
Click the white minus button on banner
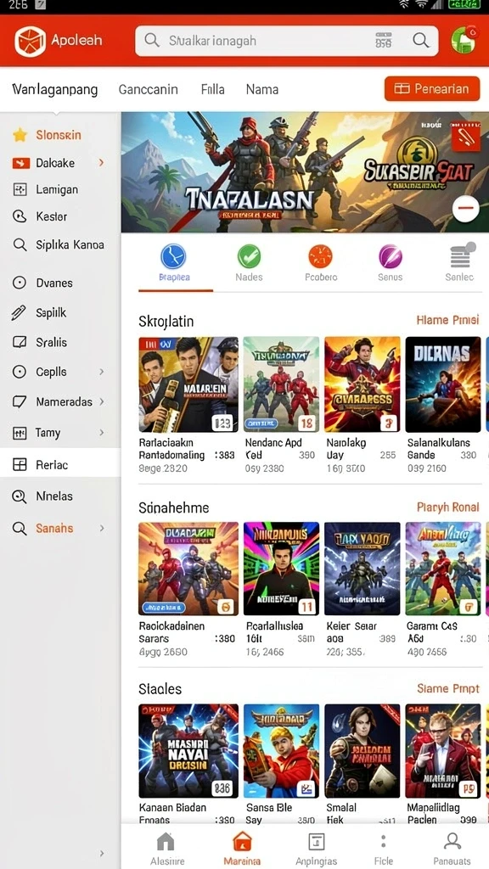pos(466,209)
